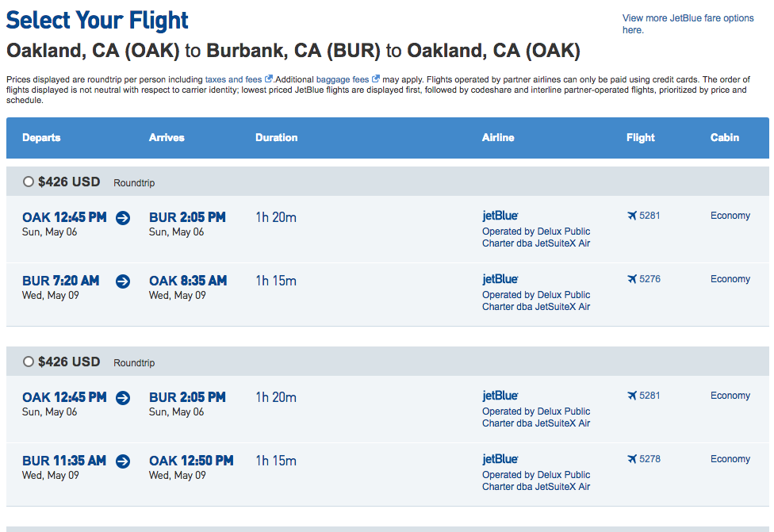Click external link icon after taxes and fees
Image resolution: width=774 pixels, height=532 pixels.
(x=269, y=79)
